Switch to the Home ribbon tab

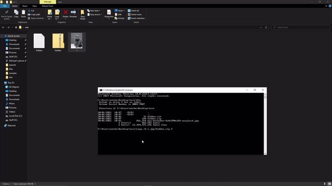coord(15,6)
